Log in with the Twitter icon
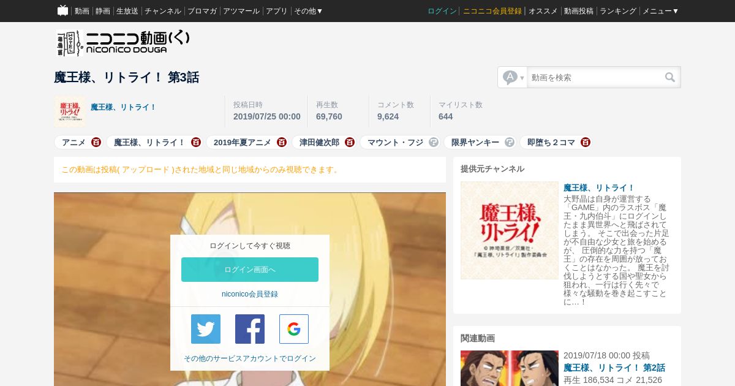 (x=206, y=329)
